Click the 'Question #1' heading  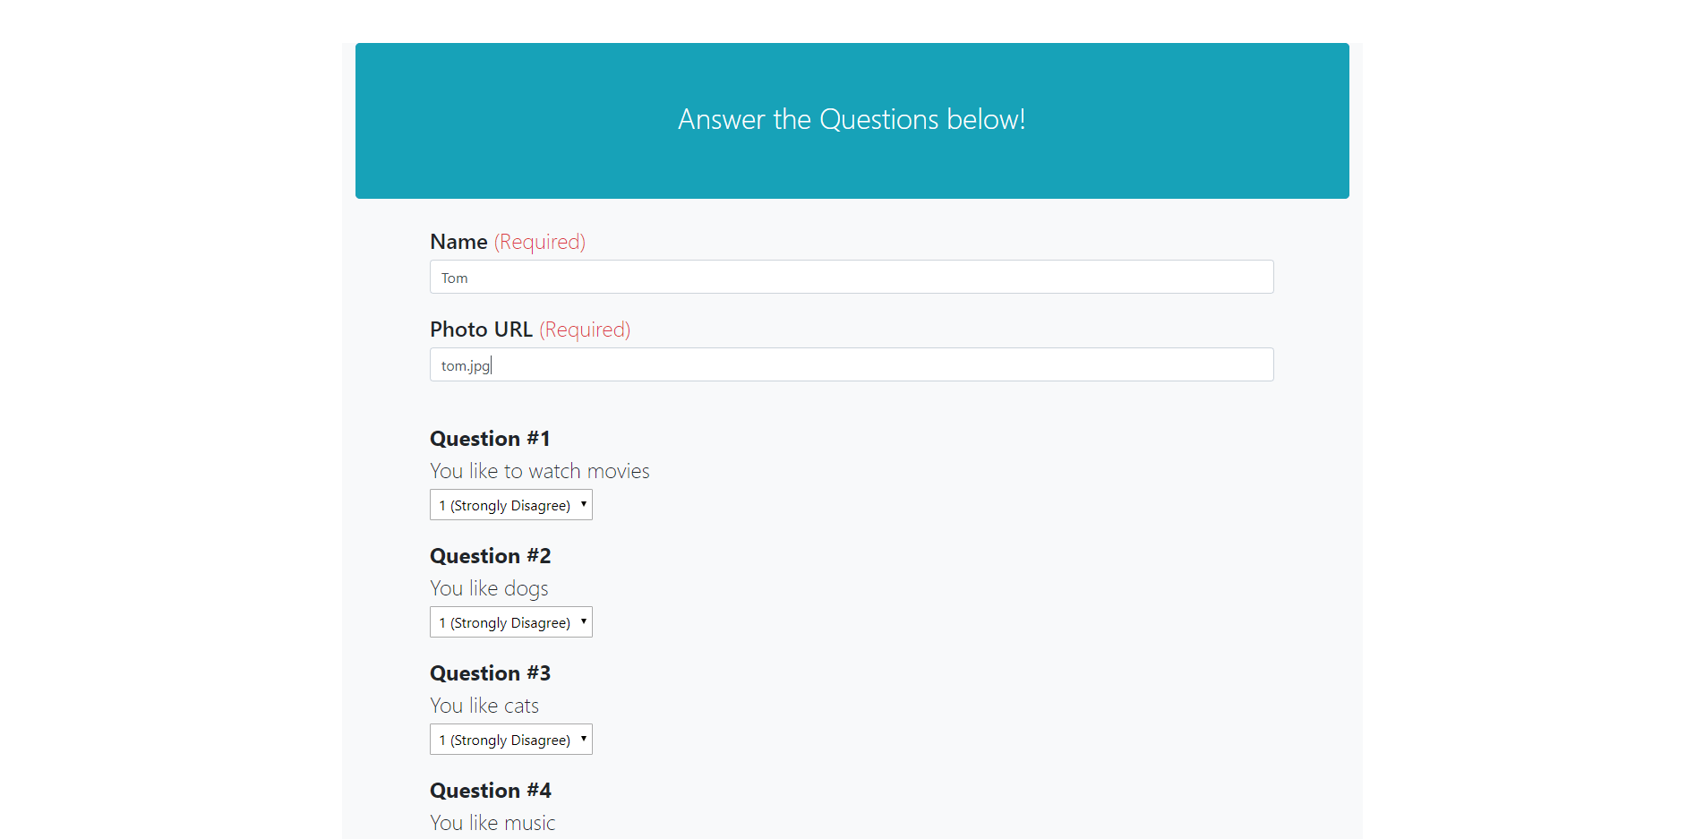click(x=490, y=439)
